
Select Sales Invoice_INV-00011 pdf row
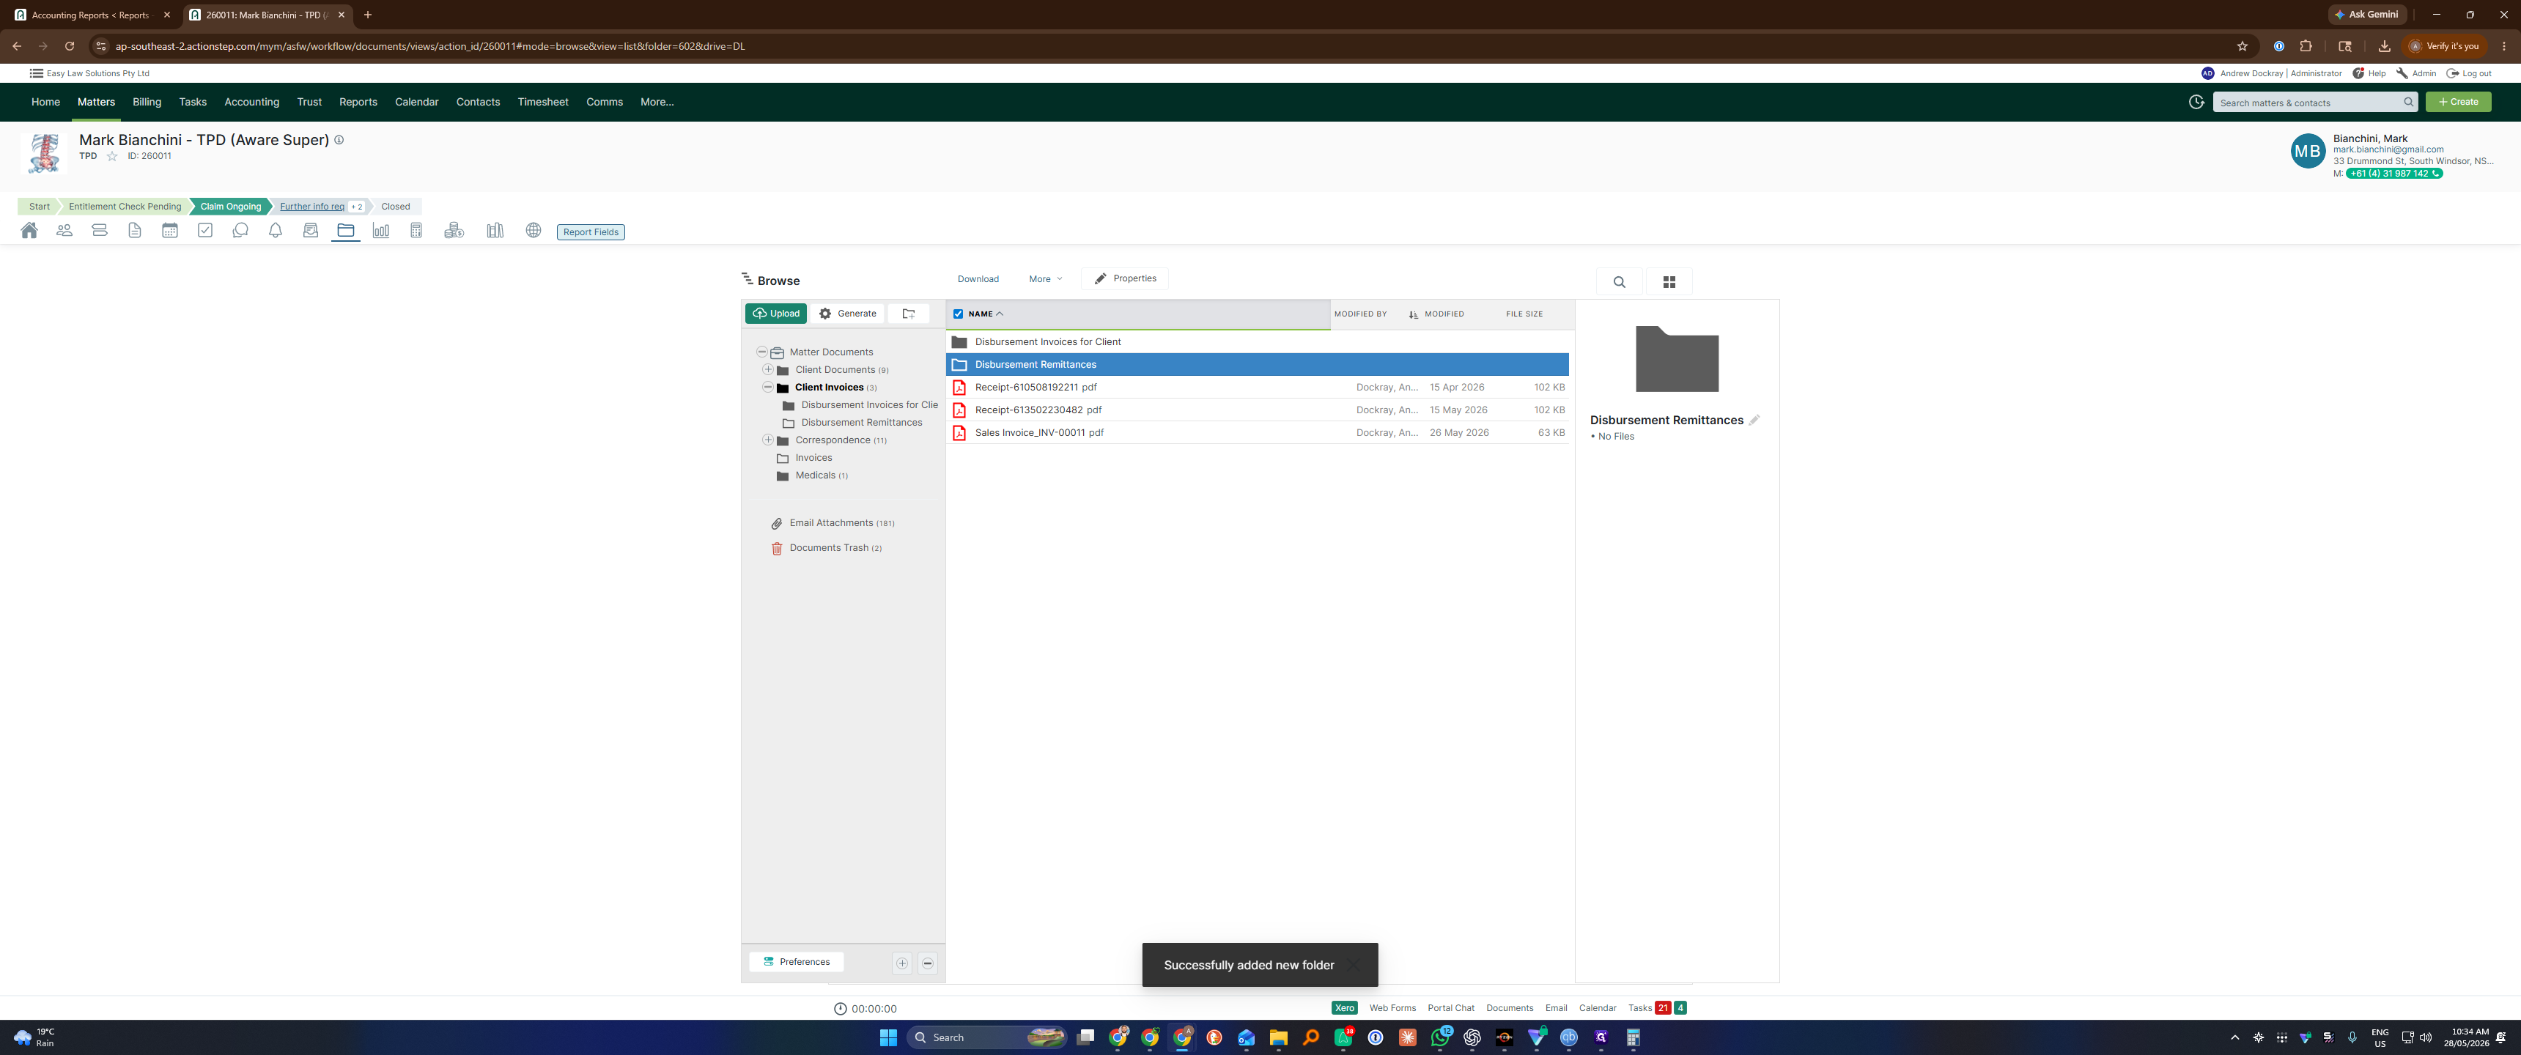[x=1257, y=432]
